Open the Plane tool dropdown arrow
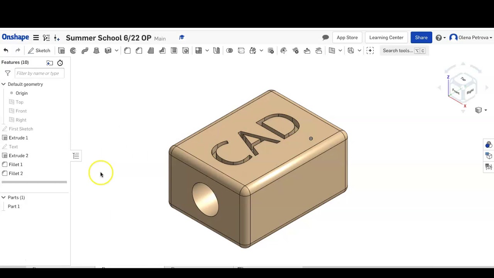The width and height of the screenshot is (494, 278). point(340,51)
